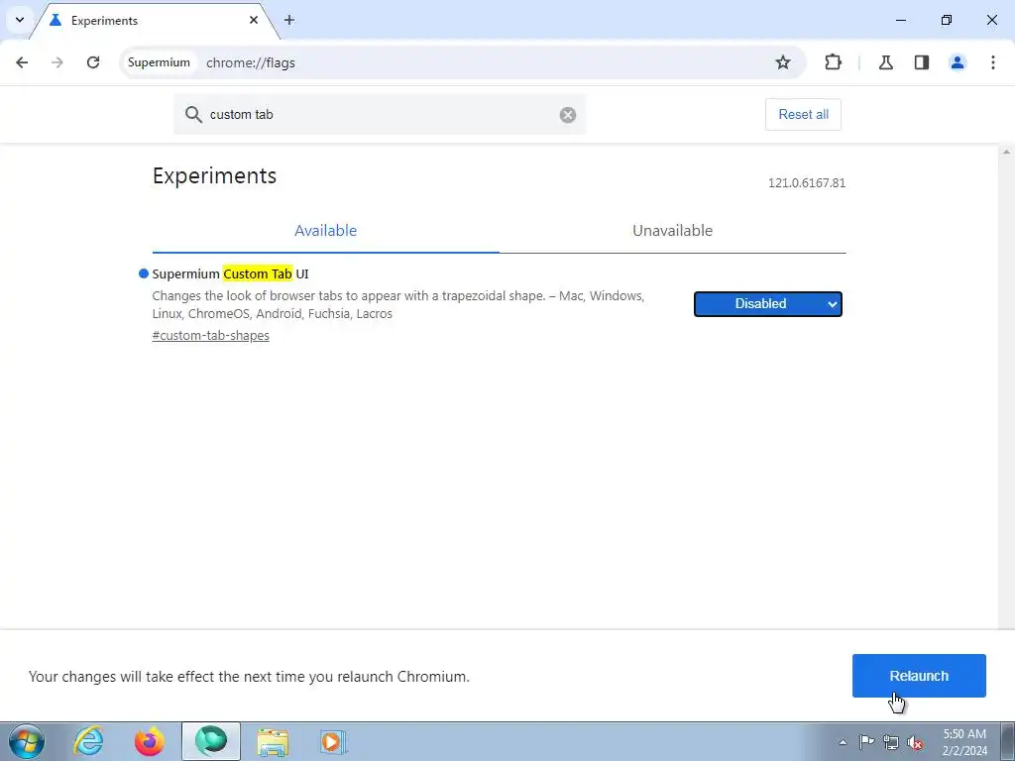Open the profile avatar menu
Image resolution: width=1015 pixels, height=761 pixels.
click(x=958, y=62)
